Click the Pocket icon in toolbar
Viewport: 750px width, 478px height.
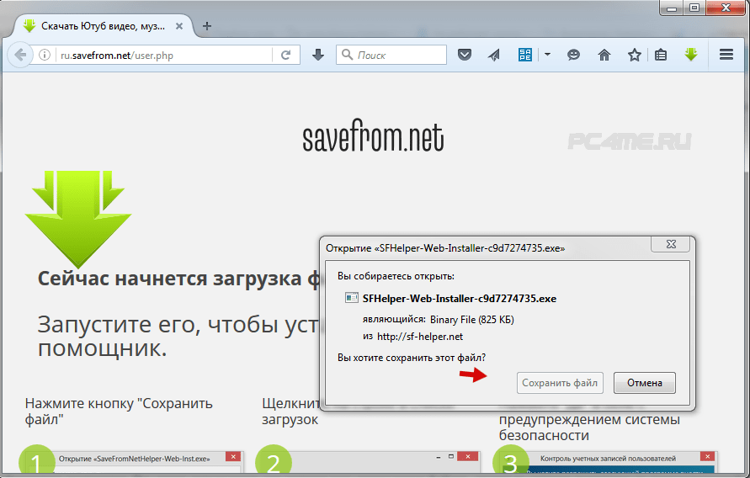(465, 55)
